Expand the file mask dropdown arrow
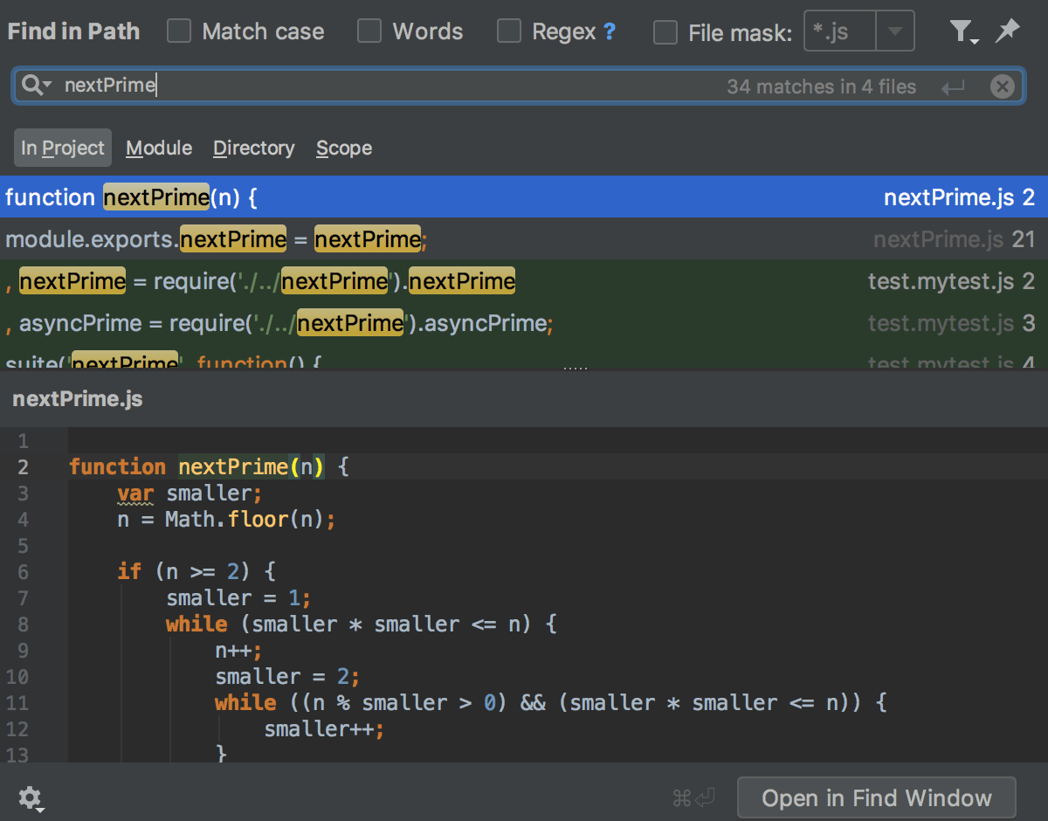This screenshot has height=821, width=1048. (894, 32)
